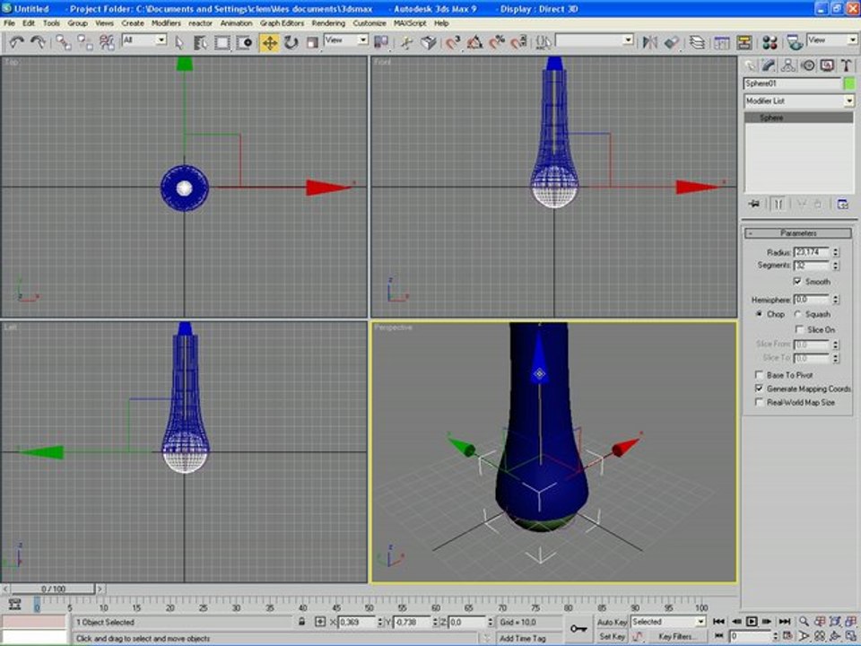Viewport: 861px width, 646px height.
Task: Click the Undo arrow in the main toolbar
Action: tap(16, 42)
